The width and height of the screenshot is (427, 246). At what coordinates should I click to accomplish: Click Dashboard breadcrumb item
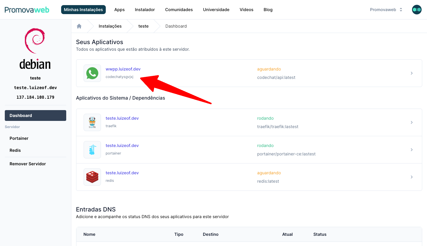(176, 26)
